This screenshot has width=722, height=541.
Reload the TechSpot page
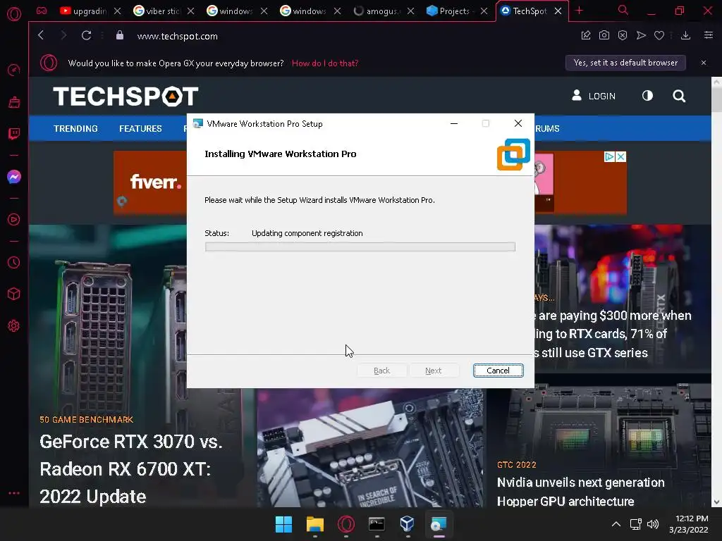[86, 35]
